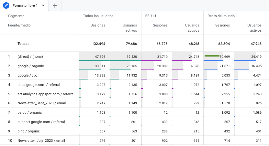269x146 pixels.
Task: Open the Formato libre 1 tab dropdown arrow
Action: [x=43, y=5]
